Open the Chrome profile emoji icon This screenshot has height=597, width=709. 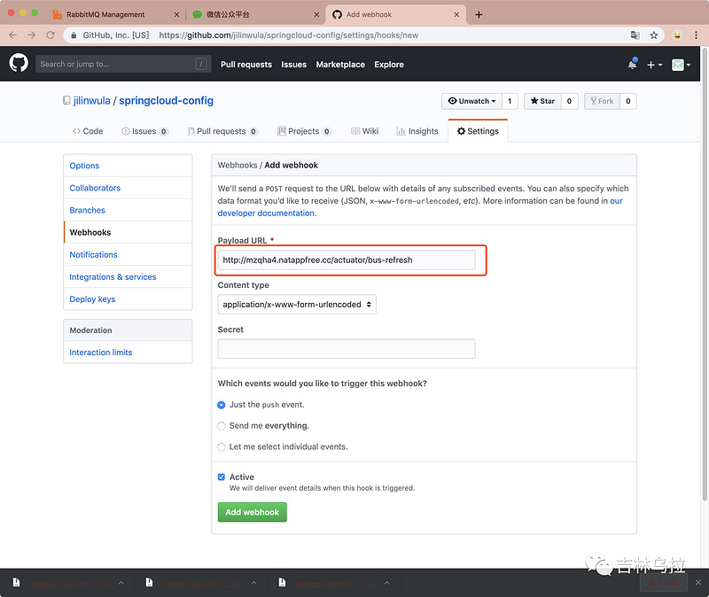coord(677,35)
